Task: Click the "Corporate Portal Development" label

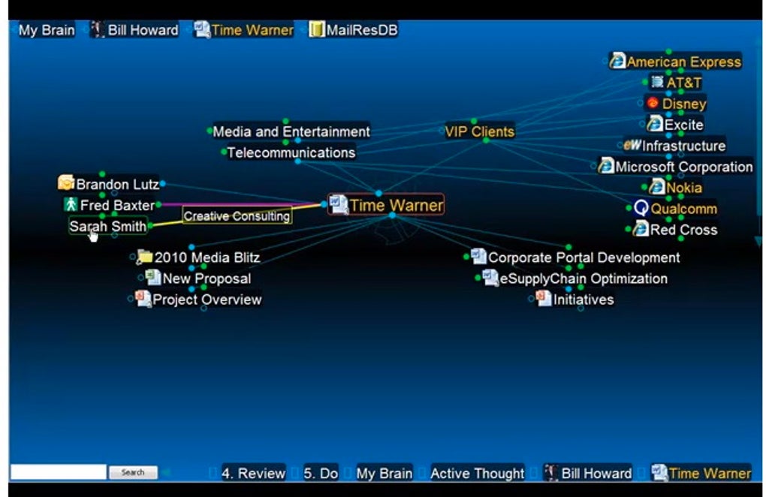Action: 584,257
